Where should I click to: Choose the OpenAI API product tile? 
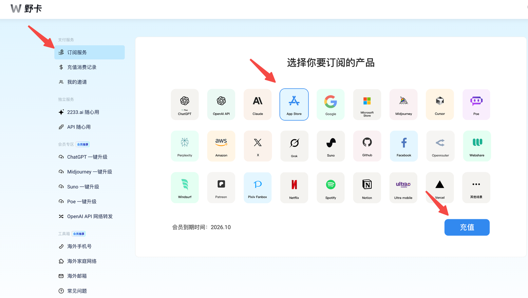[x=221, y=105]
